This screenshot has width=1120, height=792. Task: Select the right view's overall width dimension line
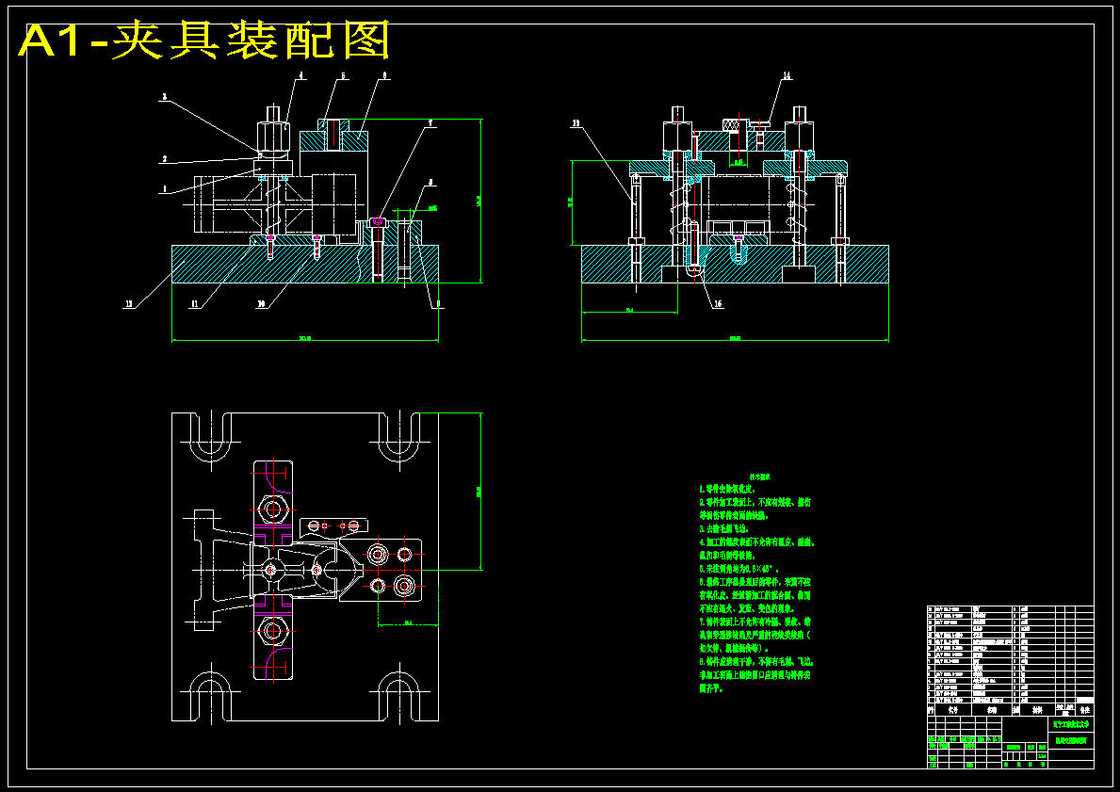coord(735,341)
